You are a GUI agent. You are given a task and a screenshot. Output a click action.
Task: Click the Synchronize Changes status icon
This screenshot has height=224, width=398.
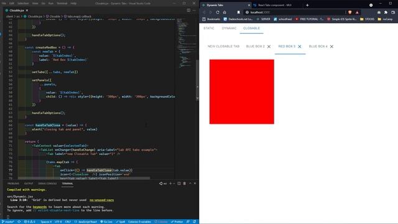pos(19,222)
